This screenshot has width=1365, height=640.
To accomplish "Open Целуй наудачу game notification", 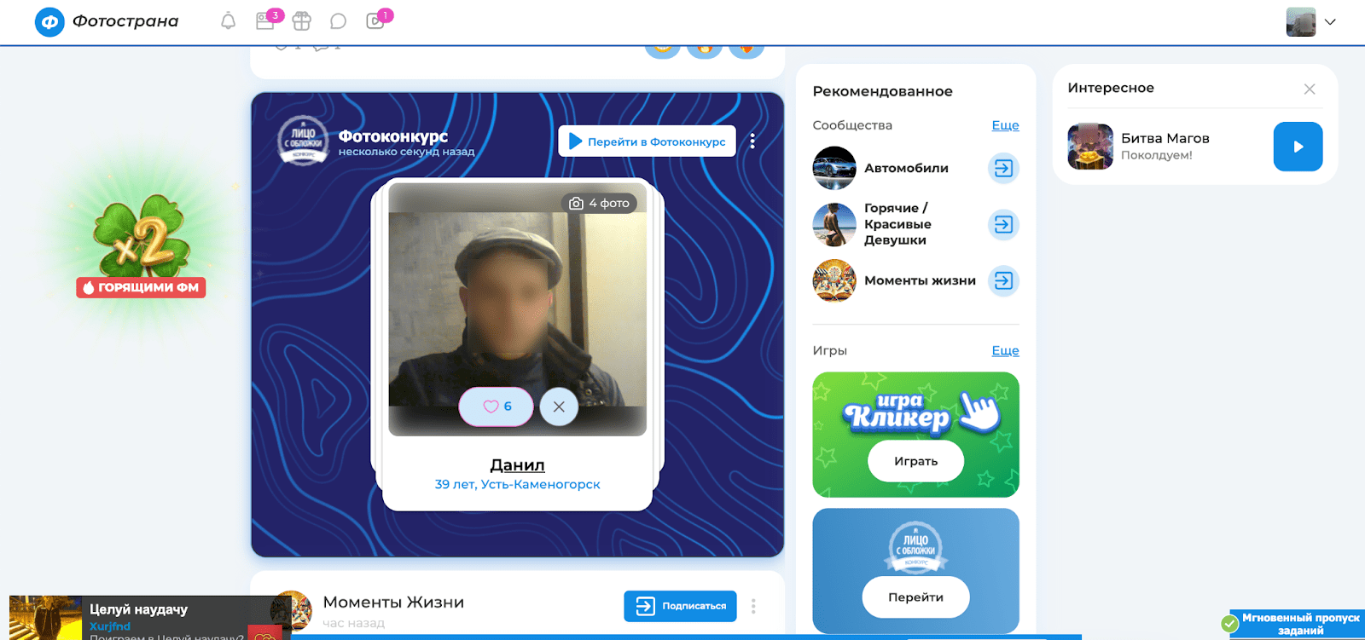I will pos(149,618).
